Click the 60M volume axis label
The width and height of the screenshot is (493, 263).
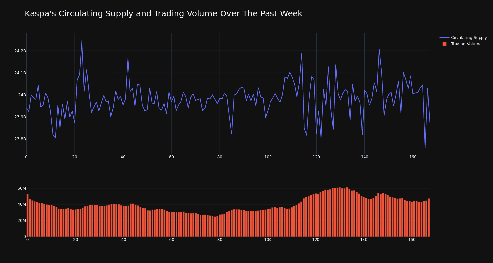(22, 188)
